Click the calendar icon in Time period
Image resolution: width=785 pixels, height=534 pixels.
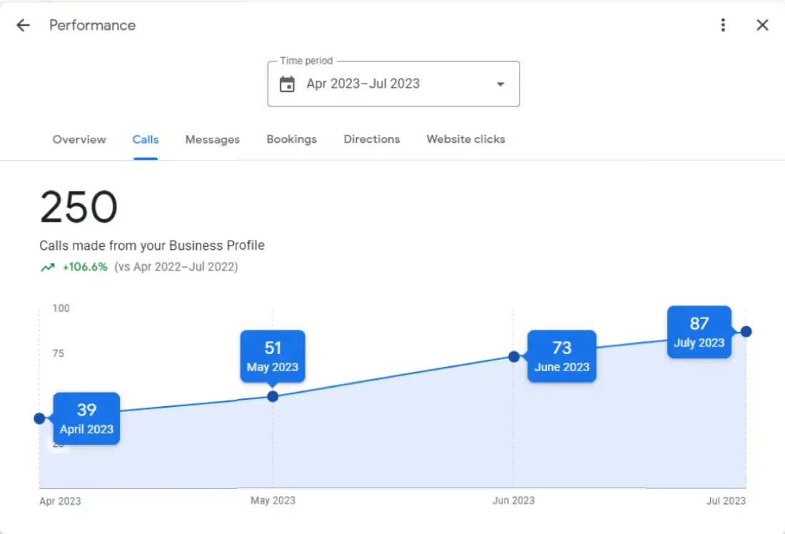tap(287, 84)
